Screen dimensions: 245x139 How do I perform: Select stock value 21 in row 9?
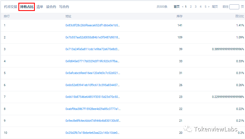[x=181, y=121]
